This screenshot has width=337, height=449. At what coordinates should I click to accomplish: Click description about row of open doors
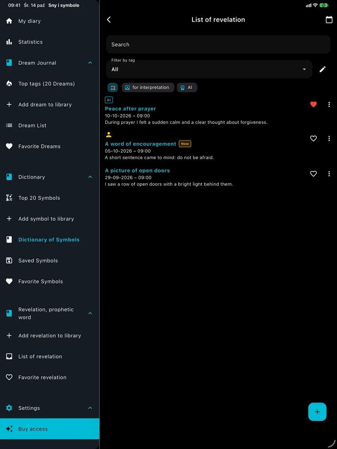[169, 184]
